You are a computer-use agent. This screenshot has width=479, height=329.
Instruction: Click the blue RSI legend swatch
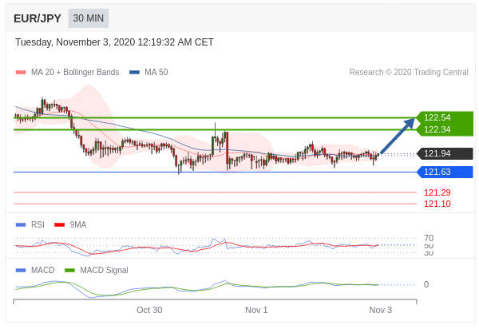point(21,225)
